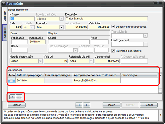165x124 pixels.
Task: Click the Conta gerencial field
Action: point(127,44)
